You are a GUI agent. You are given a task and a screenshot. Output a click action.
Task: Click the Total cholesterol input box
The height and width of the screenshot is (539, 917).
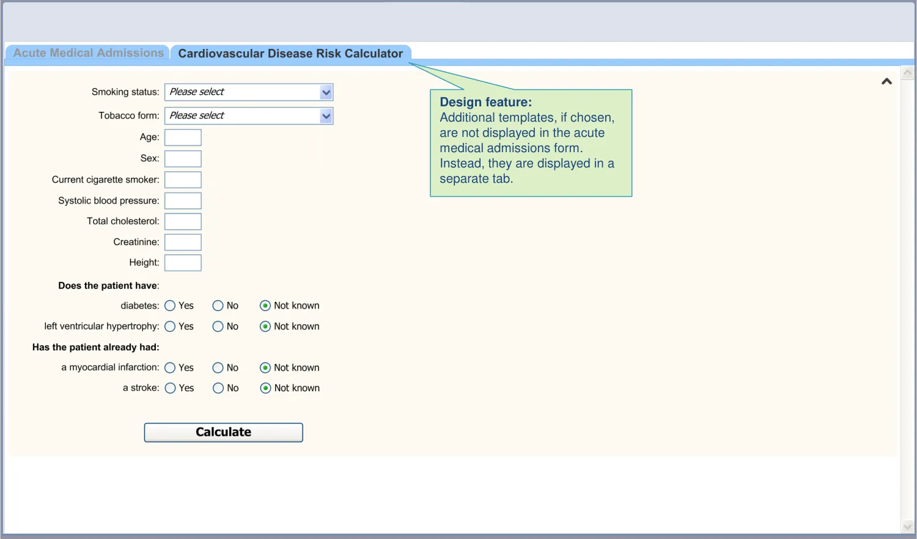[x=183, y=222]
